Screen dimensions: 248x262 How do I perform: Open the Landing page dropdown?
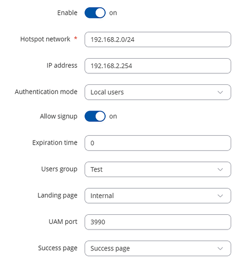[158, 196]
